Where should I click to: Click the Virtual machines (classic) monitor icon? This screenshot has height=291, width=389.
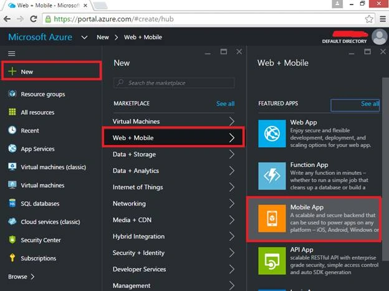(x=12, y=167)
